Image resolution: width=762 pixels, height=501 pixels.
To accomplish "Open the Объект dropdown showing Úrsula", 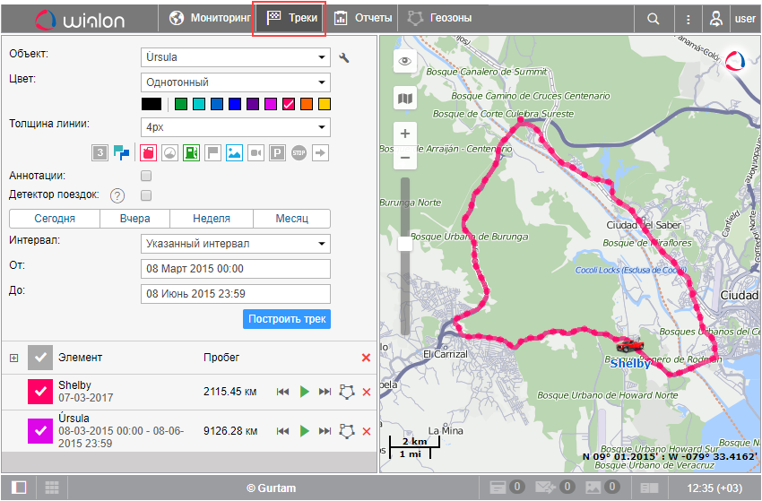I will pos(236,57).
